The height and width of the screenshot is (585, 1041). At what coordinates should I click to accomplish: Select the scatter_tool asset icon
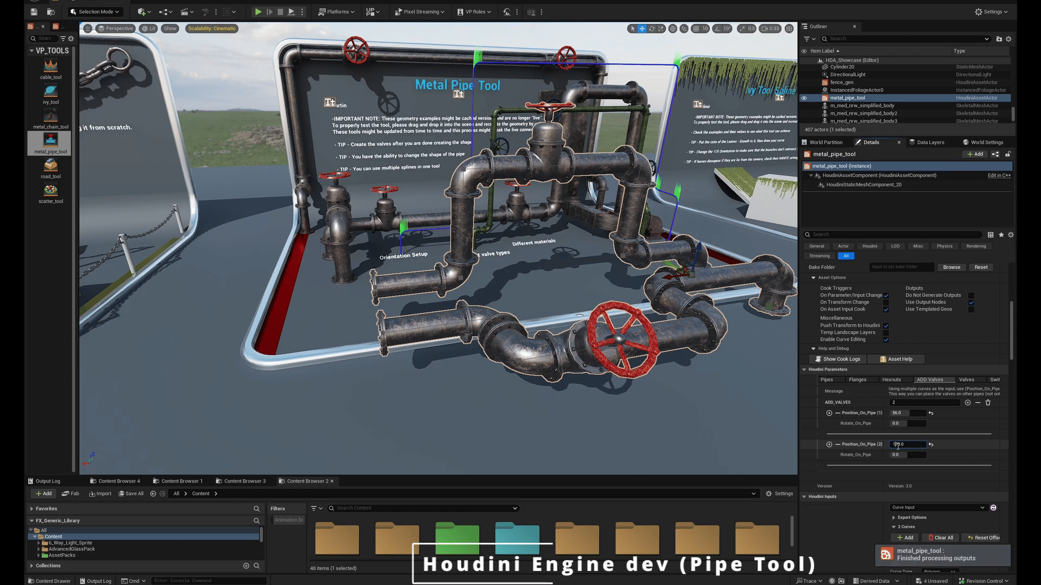tap(50, 190)
